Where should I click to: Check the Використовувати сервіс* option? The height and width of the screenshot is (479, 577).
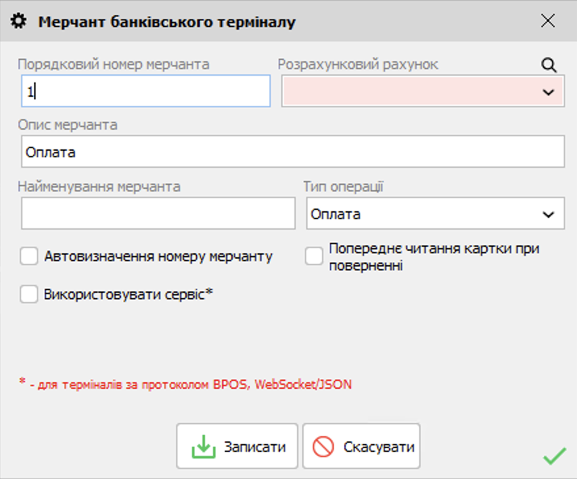[x=29, y=294]
